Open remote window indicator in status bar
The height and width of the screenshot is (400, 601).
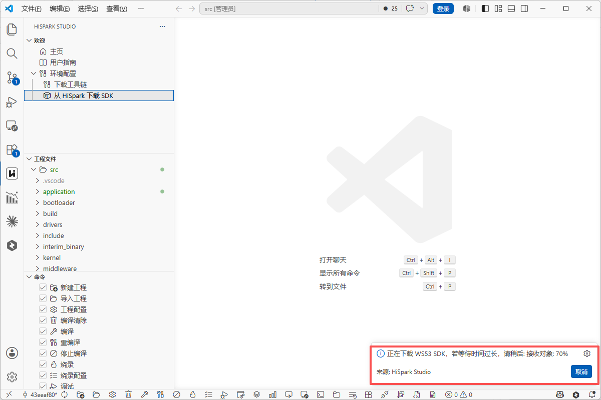[9, 394]
